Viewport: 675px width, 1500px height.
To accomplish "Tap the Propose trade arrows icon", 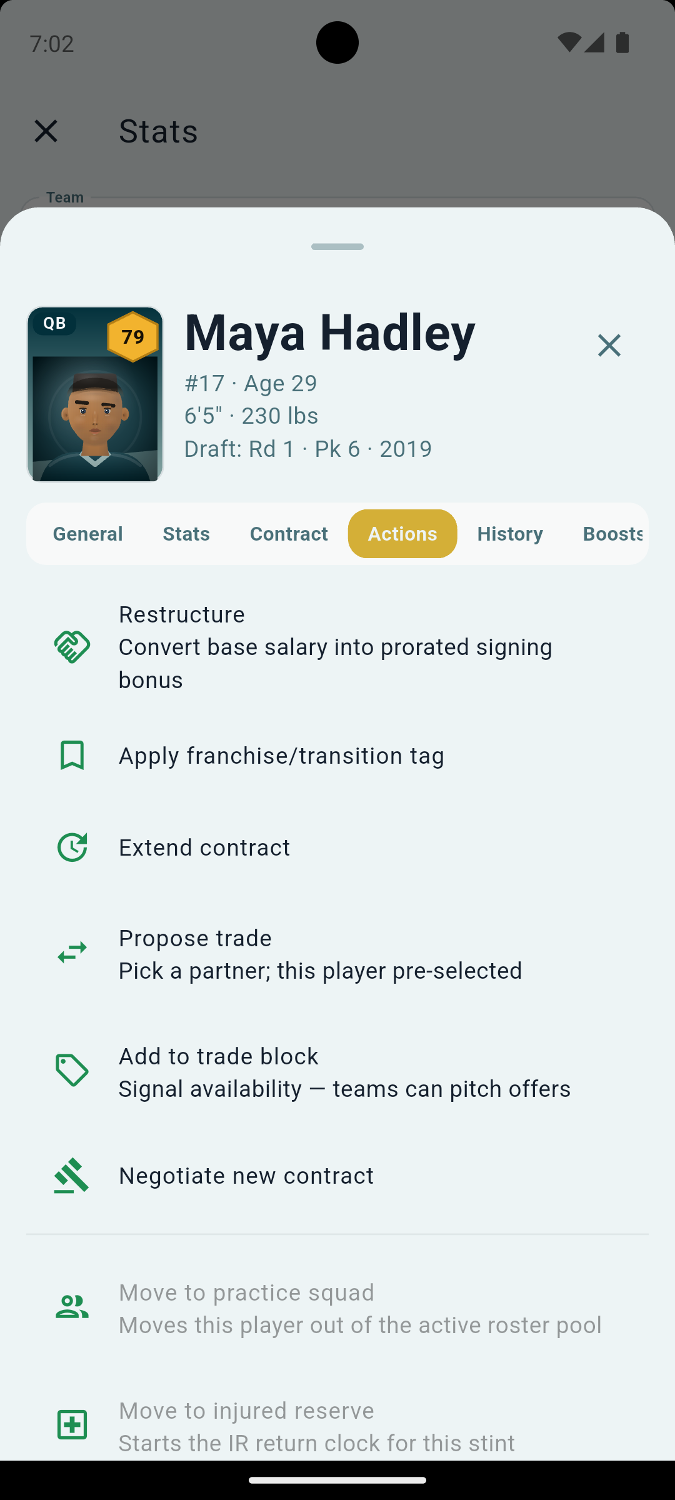I will tap(72, 953).
